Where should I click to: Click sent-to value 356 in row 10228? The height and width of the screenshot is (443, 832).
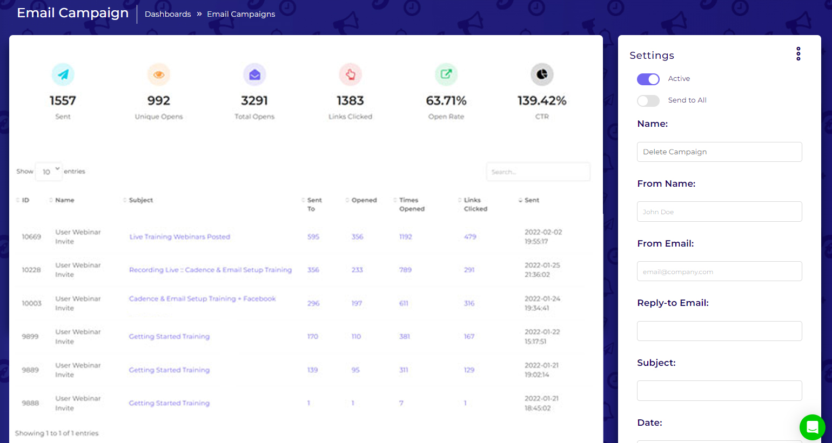(313, 270)
